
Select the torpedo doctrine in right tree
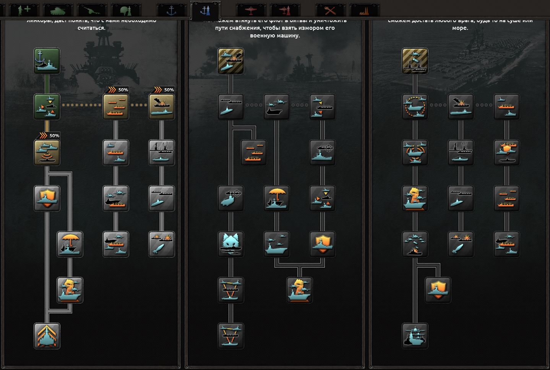[x=461, y=244]
